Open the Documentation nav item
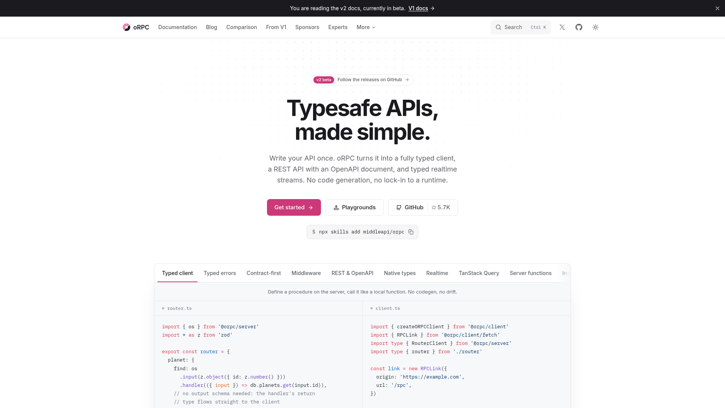725x408 pixels. pos(177,27)
